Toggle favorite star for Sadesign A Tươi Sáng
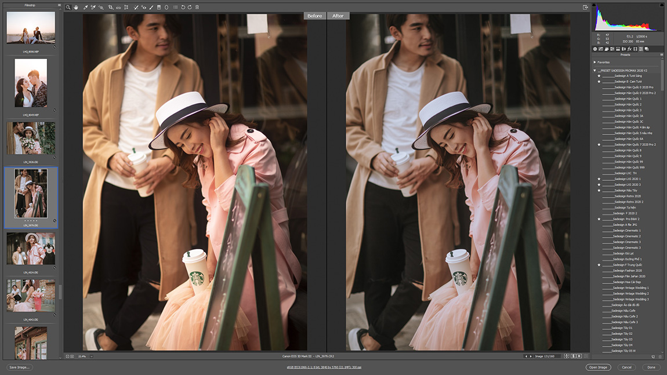The height and width of the screenshot is (375, 667). (599, 76)
